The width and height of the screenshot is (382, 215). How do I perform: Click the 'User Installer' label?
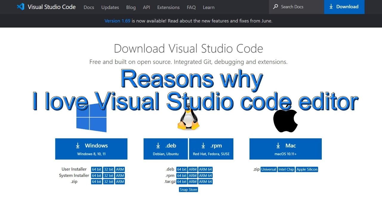pyautogui.click(x=74, y=169)
